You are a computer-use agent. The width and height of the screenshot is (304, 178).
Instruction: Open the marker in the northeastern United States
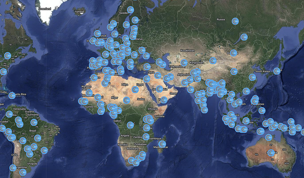pos(7,56)
